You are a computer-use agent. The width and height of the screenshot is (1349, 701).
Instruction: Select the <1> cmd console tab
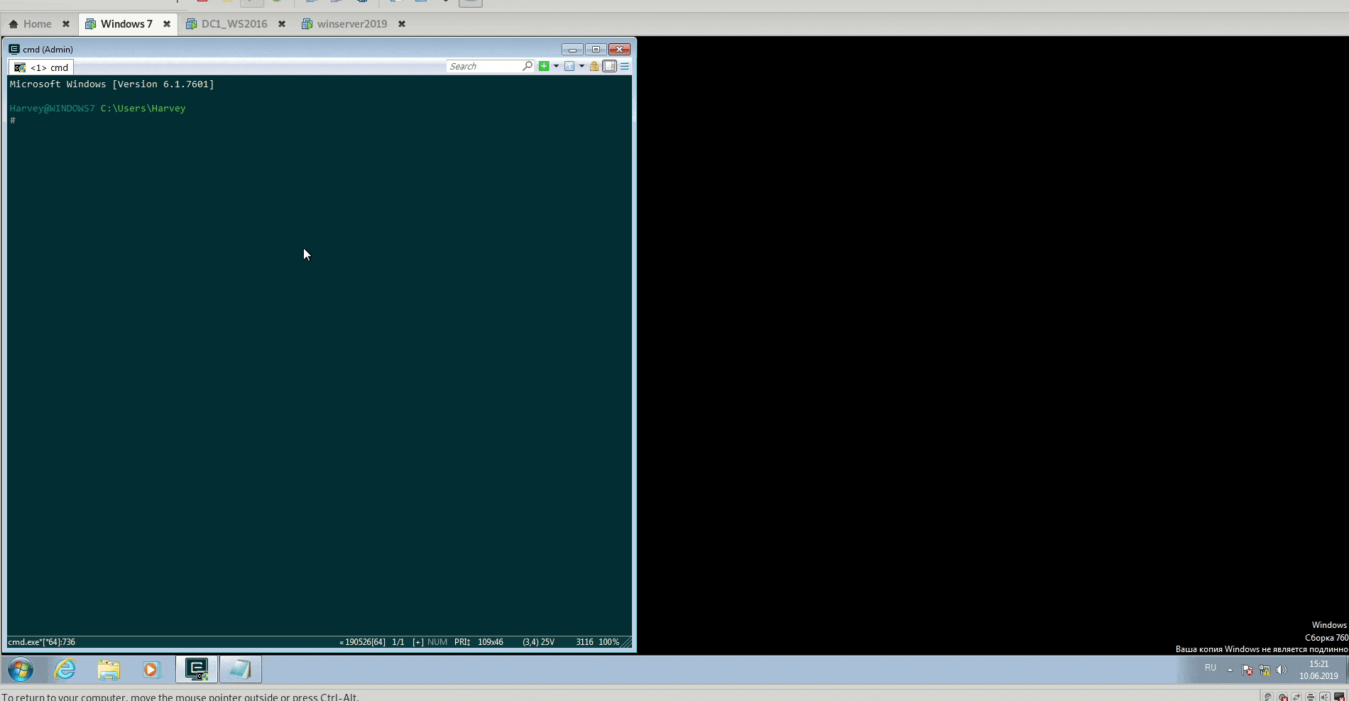coord(41,67)
